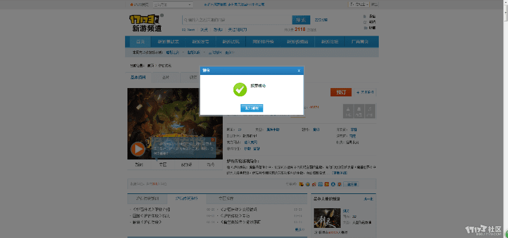Click the middle gray vote icon button
Image resolution: width=508 pixels, height=238 pixels.
tap(359, 111)
